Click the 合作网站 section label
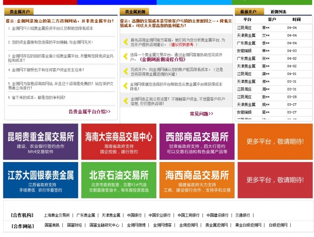Viewport: 314px width, 237px height. coord(22,226)
